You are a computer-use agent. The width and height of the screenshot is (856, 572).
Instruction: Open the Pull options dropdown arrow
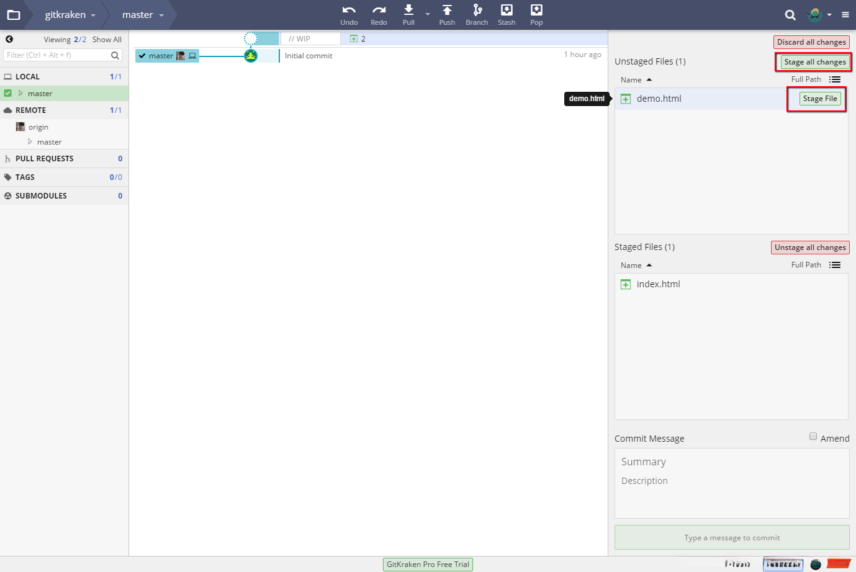428,14
